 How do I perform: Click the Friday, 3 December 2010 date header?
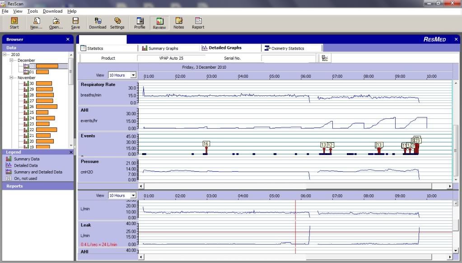[x=204, y=67]
